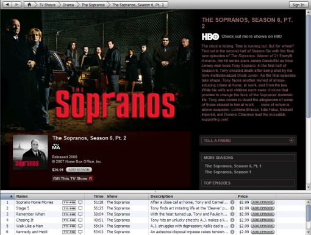
Task: Click the video icon on Stage 5 row
Action: [x=80, y=208]
